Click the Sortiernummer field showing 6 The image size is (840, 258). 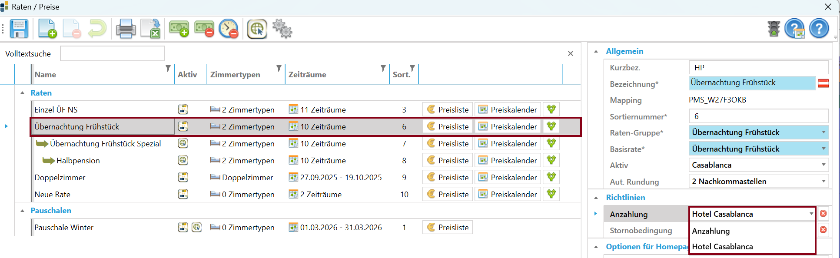point(758,116)
